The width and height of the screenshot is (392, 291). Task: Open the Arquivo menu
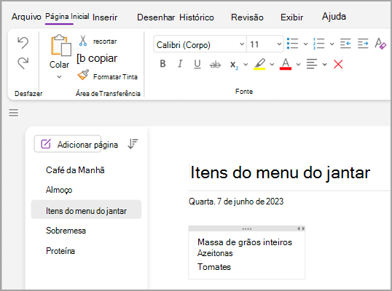coord(26,17)
